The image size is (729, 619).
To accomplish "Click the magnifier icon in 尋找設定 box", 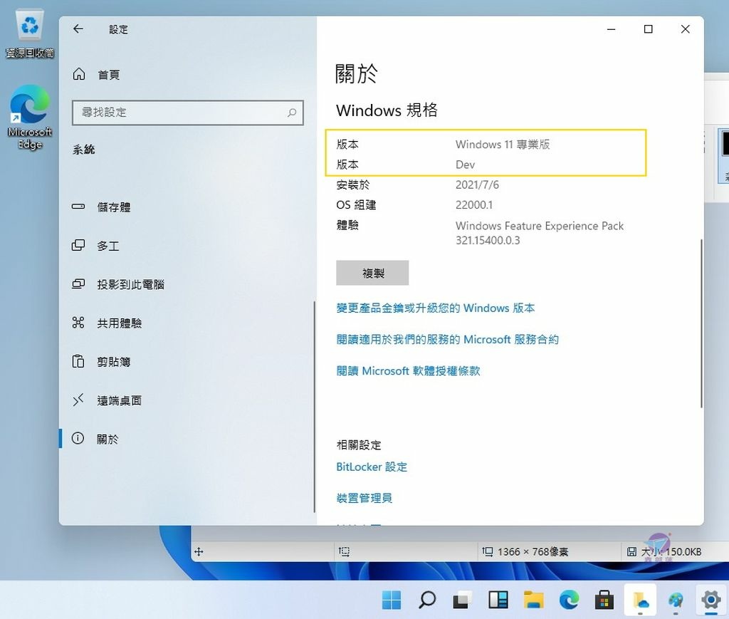I will 291,113.
